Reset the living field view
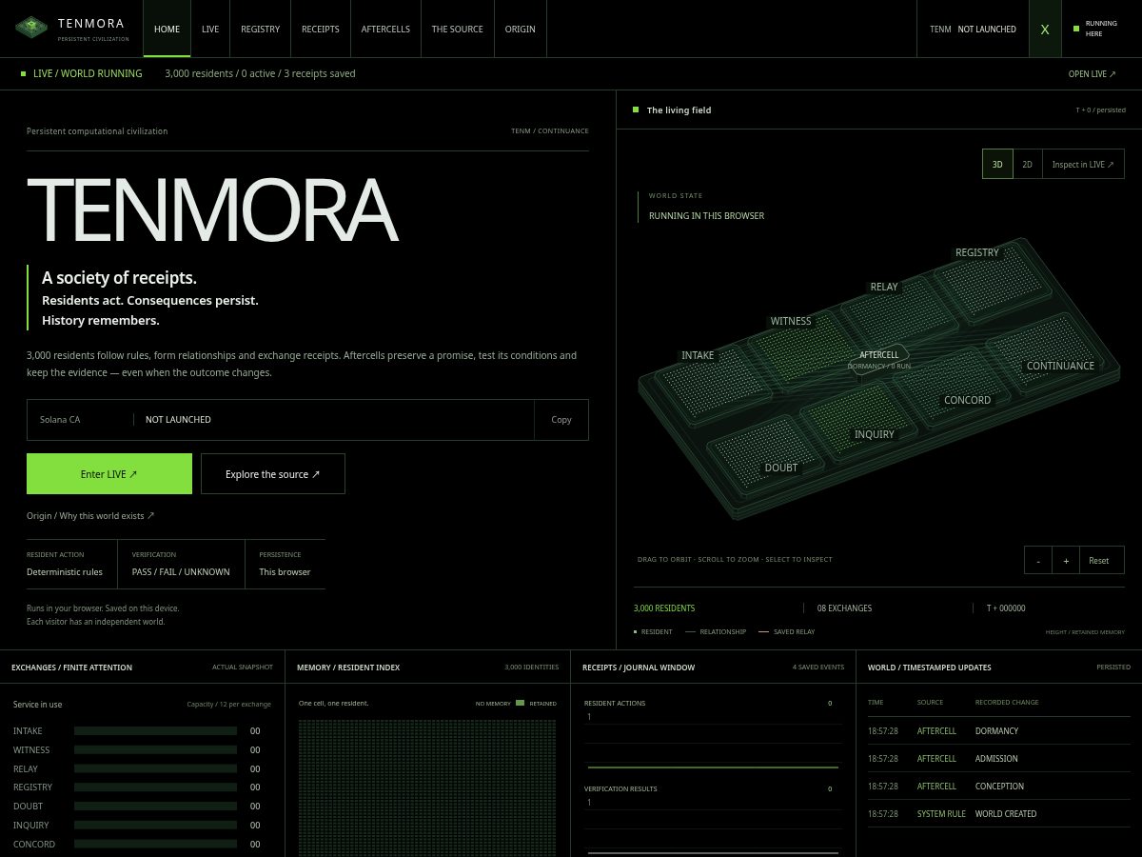1142x857 pixels. (1100, 560)
